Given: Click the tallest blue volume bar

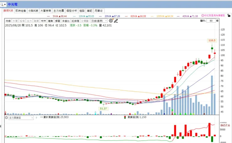Looking at the screenshot, I should click(x=212, y=95).
